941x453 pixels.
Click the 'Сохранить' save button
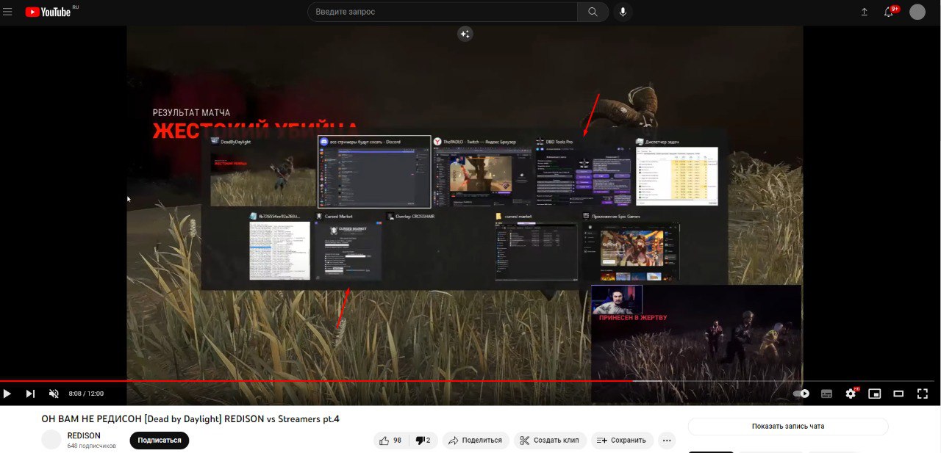(622, 440)
